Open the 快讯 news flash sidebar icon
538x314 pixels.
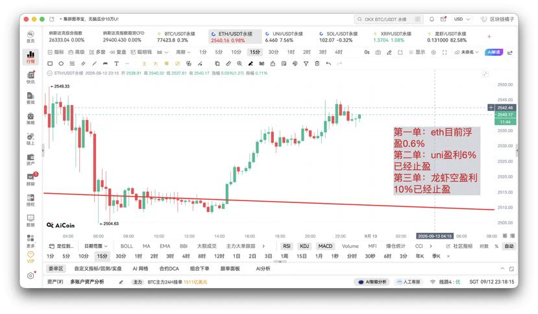pos(31,77)
